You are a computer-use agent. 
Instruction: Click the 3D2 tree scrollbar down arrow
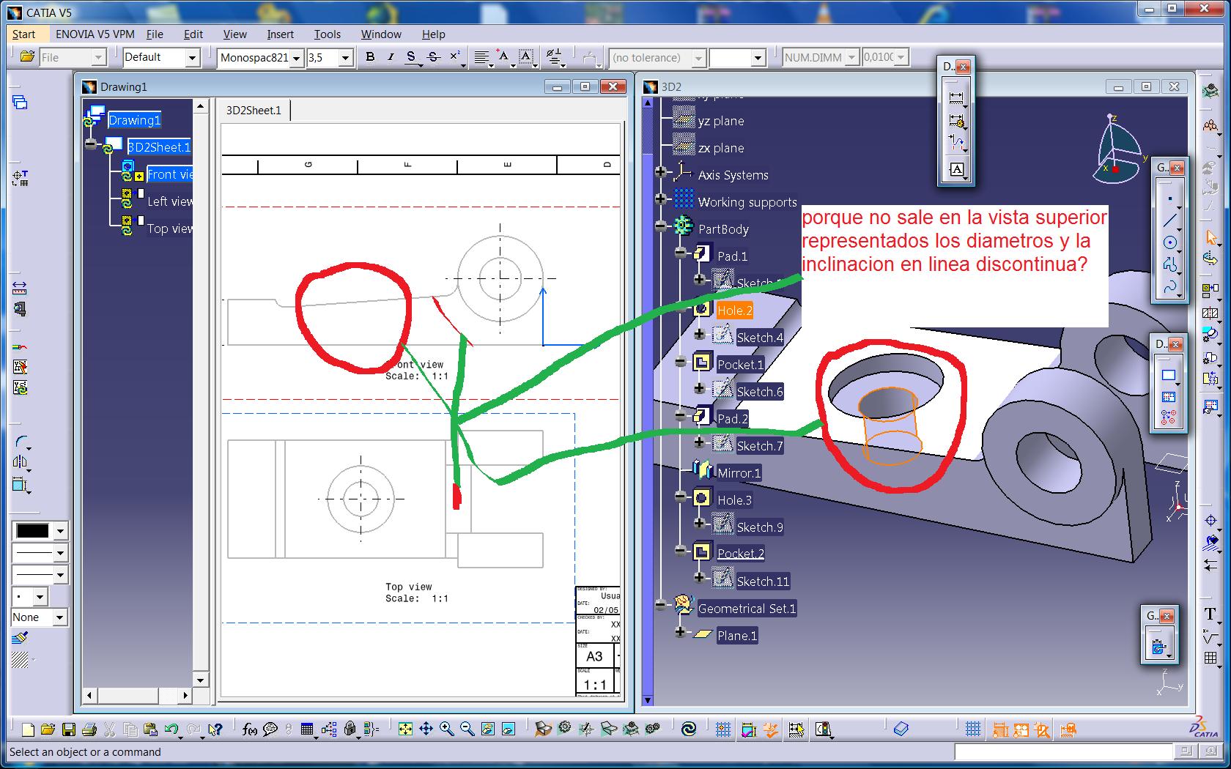(648, 700)
